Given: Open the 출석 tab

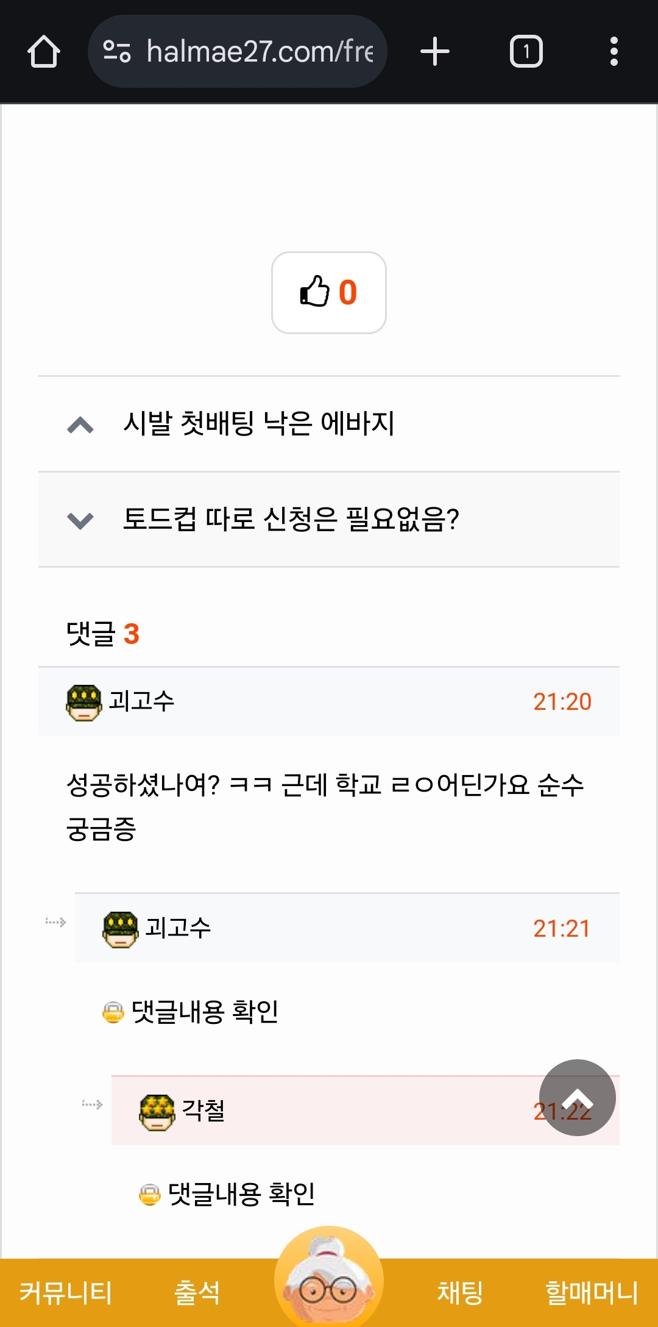Looking at the screenshot, I should pyautogui.click(x=197, y=1293).
